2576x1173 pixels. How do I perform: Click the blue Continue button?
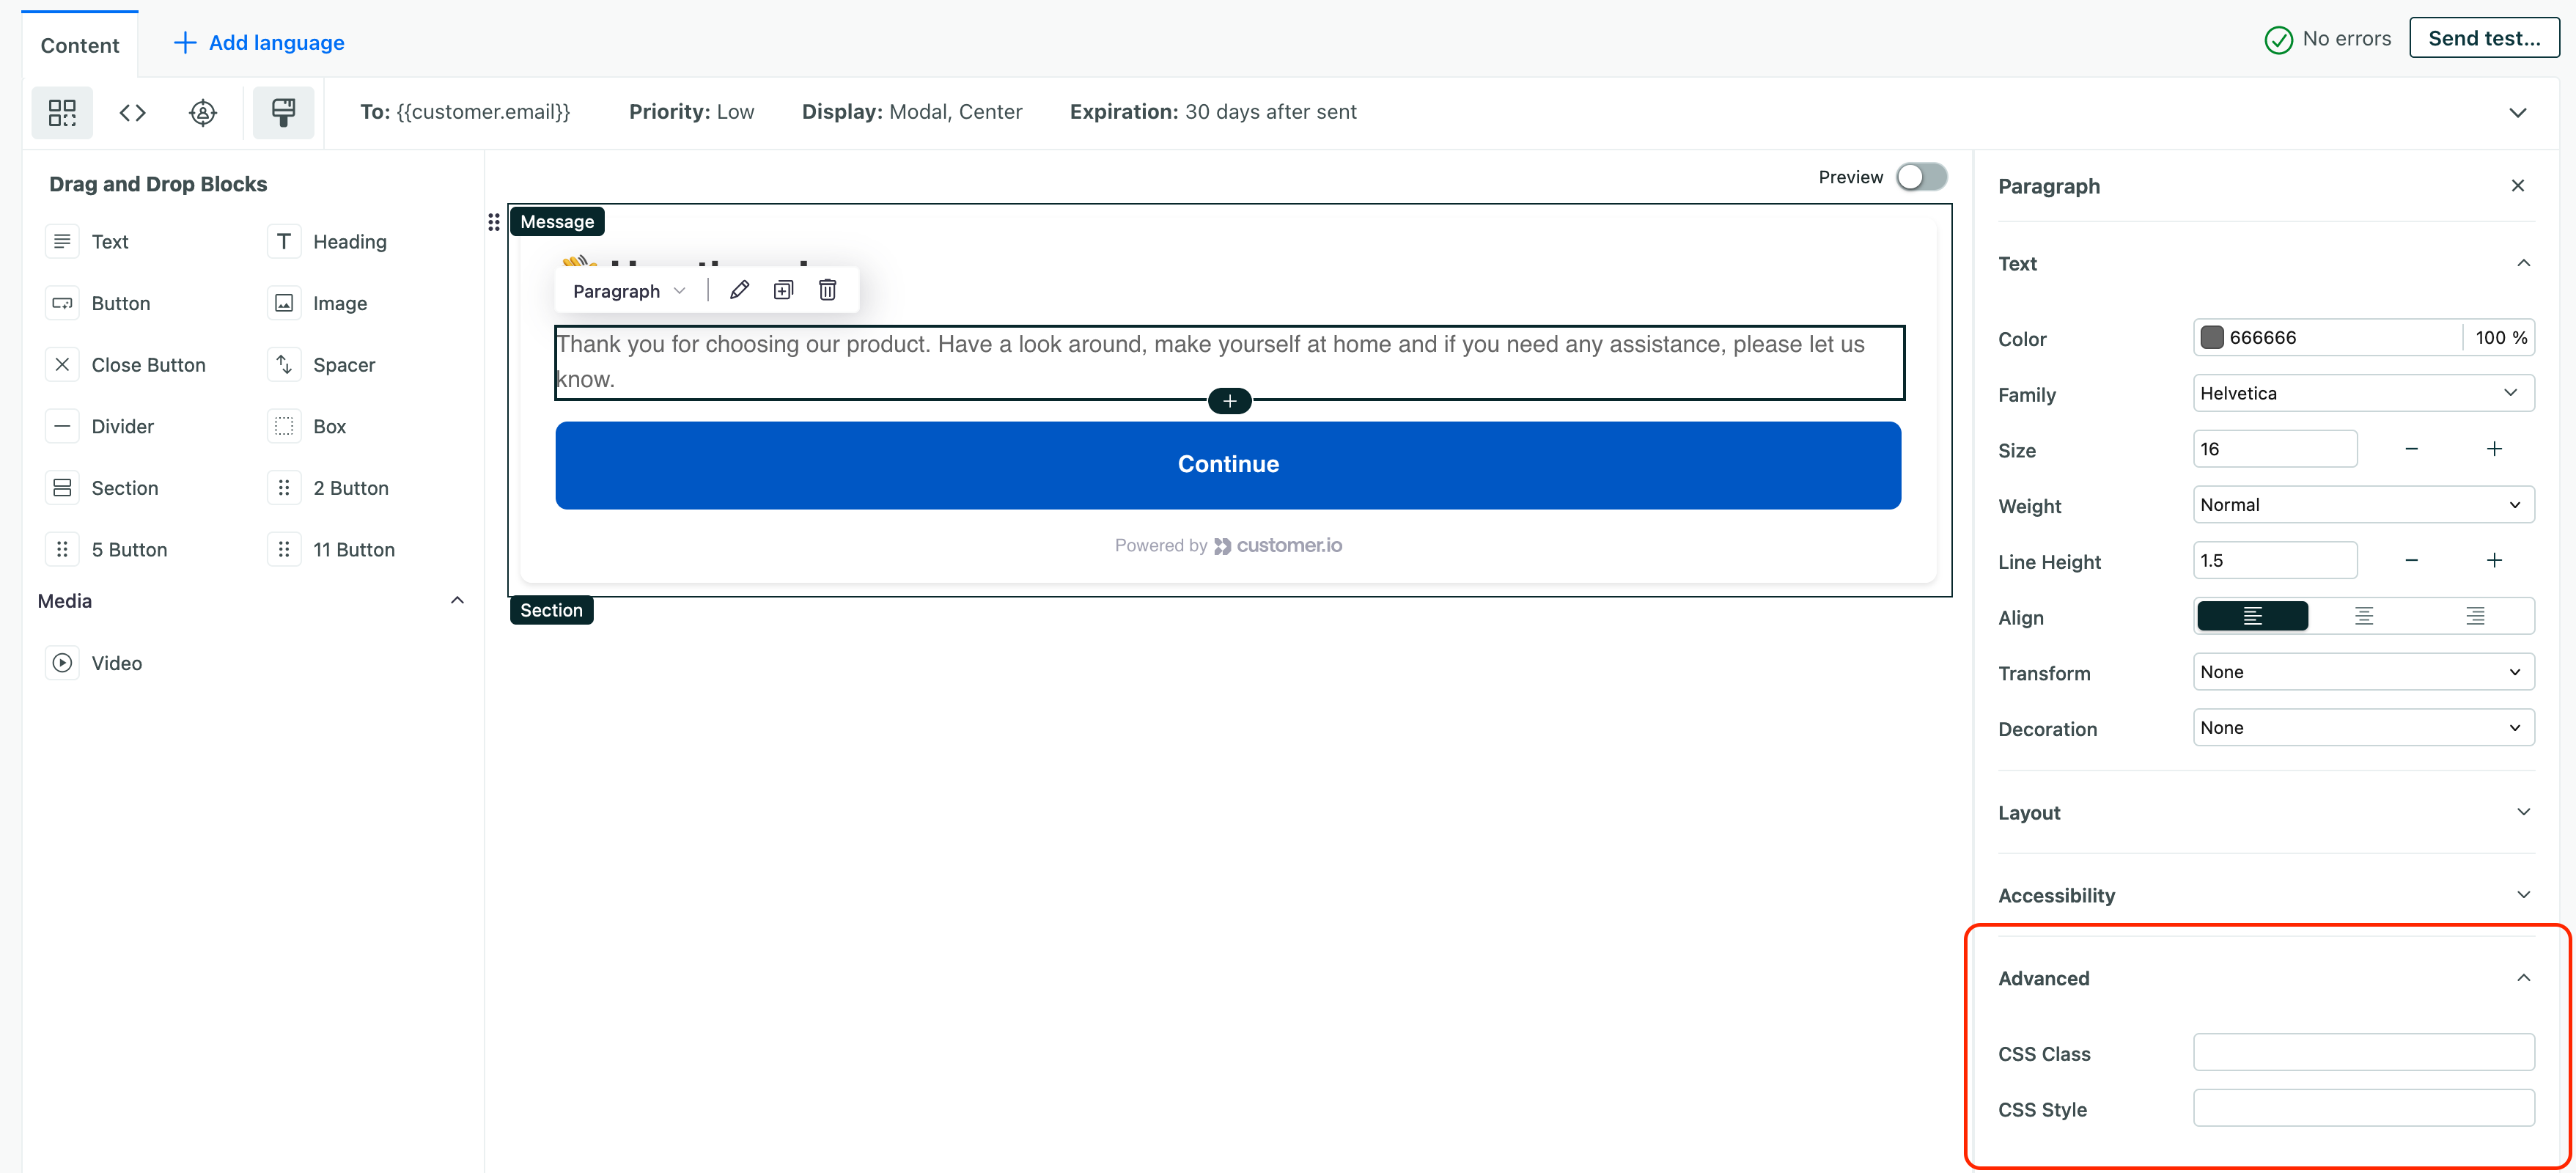coord(1228,465)
